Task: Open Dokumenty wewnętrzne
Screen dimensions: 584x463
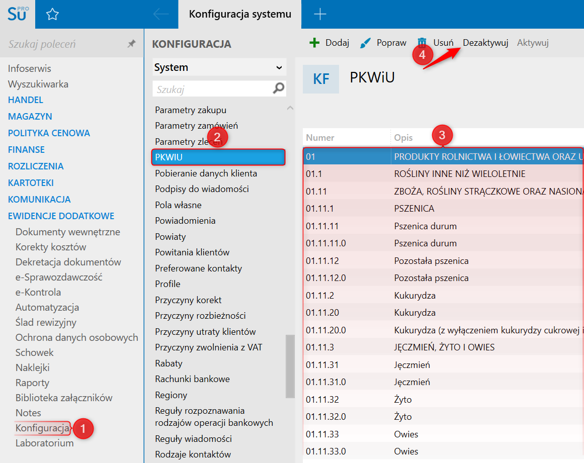Action: click(x=68, y=232)
